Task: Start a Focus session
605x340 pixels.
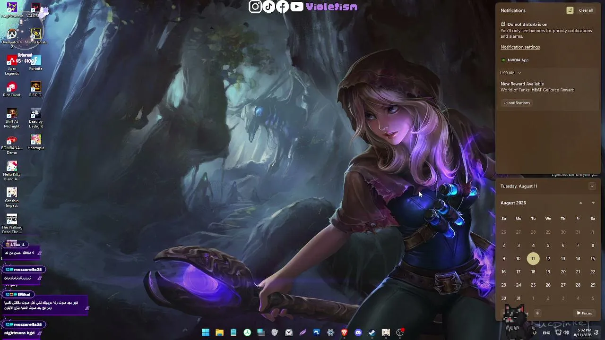Action: click(584, 313)
